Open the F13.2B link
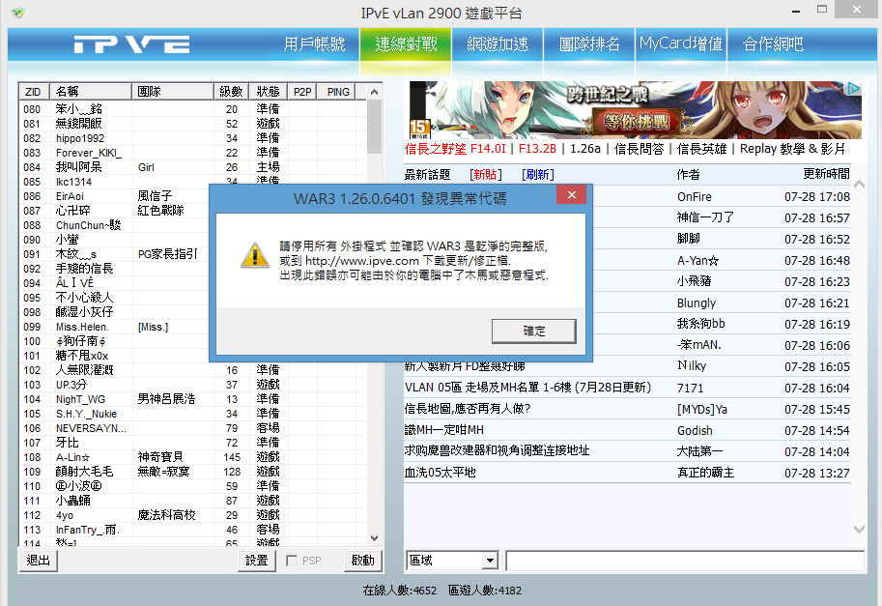 (x=537, y=149)
